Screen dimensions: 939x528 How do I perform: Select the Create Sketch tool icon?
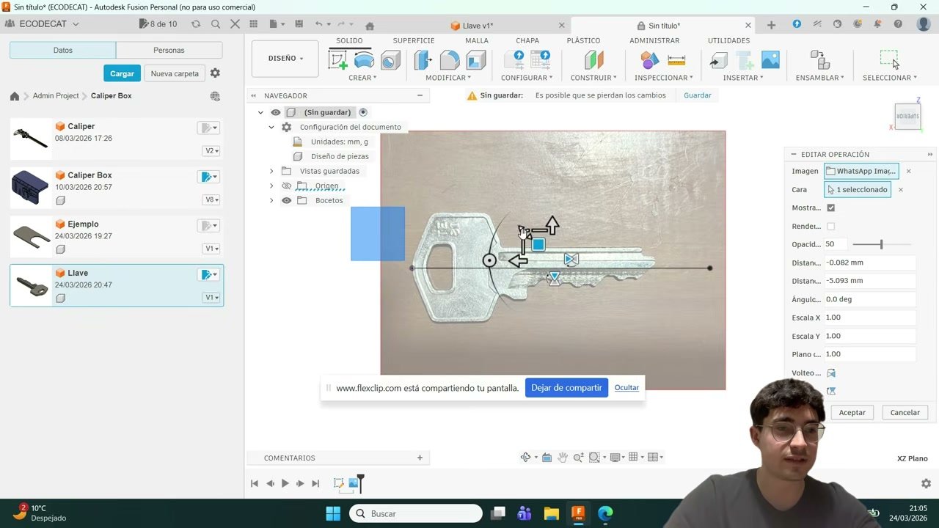[338, 59]
